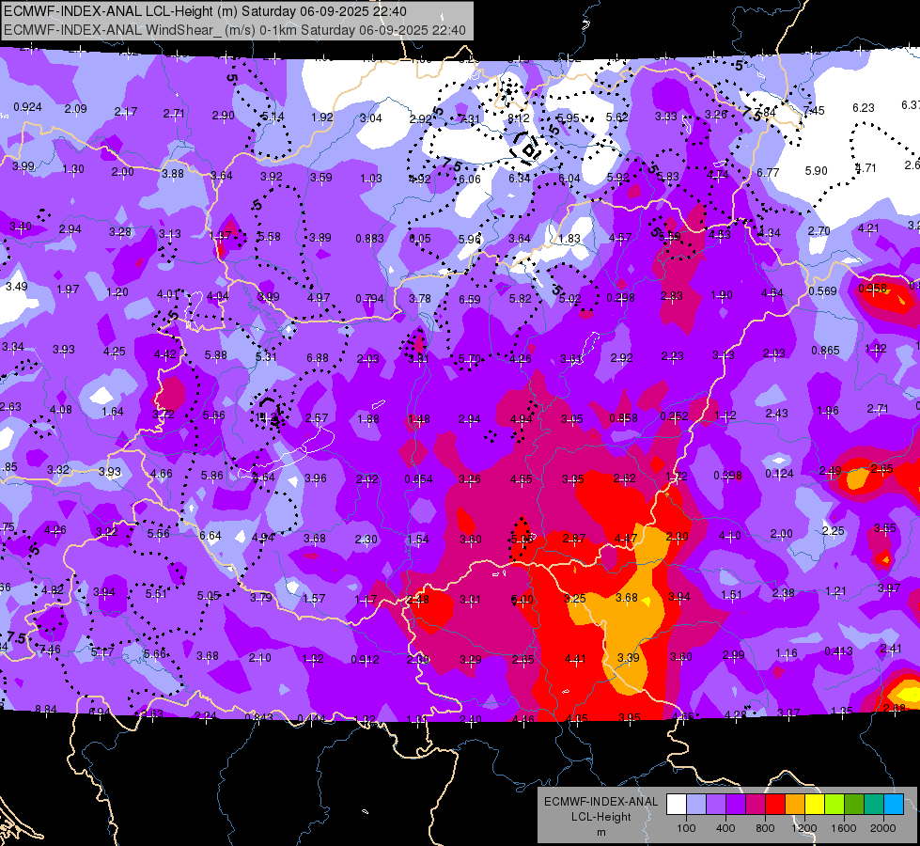Click the LCL-Height header title line
The height and width of the screenshot is (846, 920).
pos(205,11)
